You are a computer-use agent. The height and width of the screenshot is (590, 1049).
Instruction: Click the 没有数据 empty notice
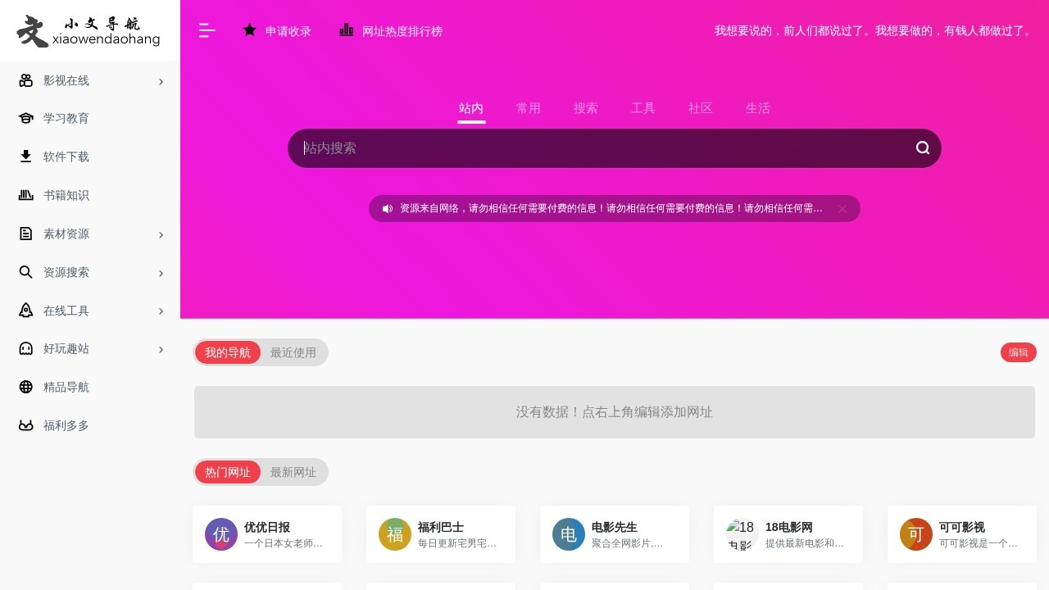tap(615, 412)
